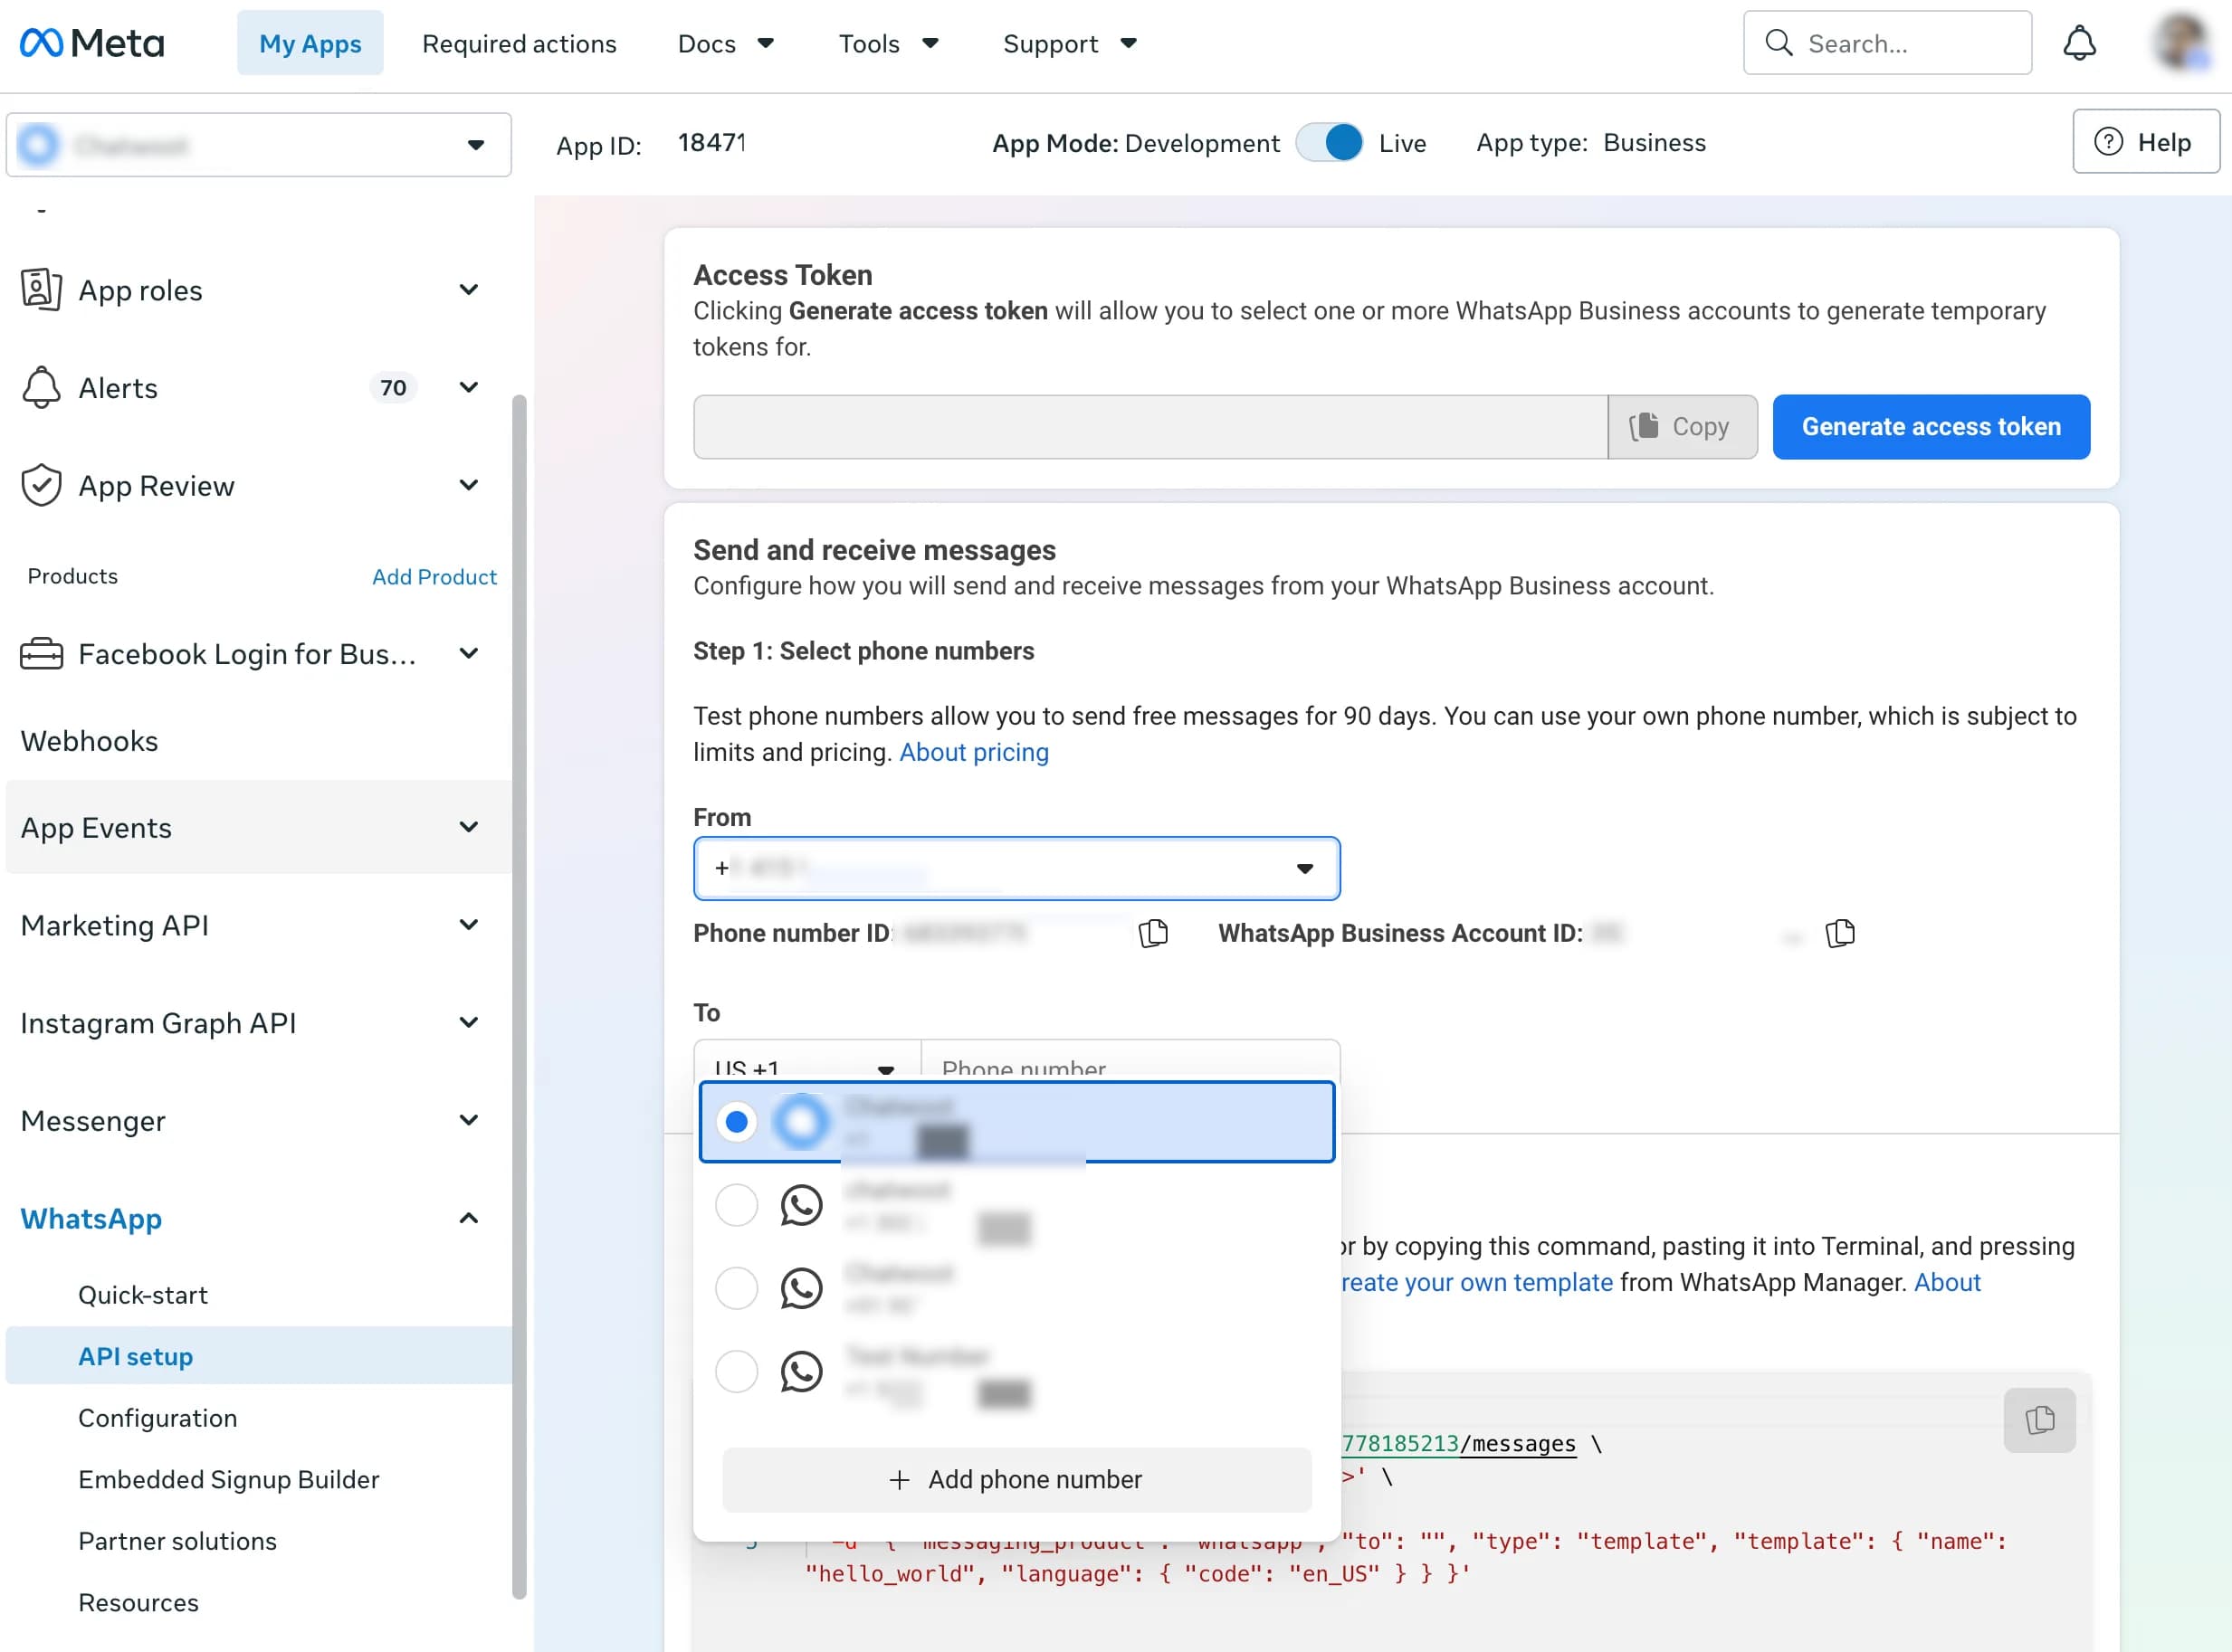Click the access token text field
This screenshot has height=1652, width=2232.
[x=1150, y=427]
